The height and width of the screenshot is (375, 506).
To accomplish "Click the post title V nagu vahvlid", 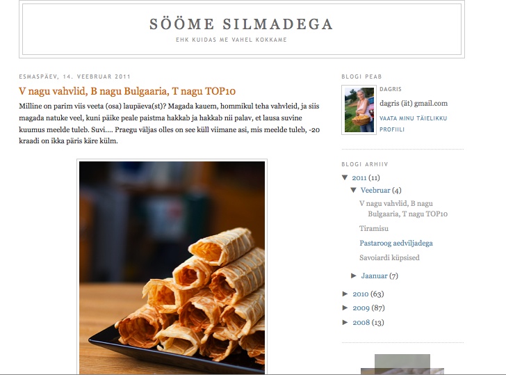I will pyautogui.click(x=127, y=91).
